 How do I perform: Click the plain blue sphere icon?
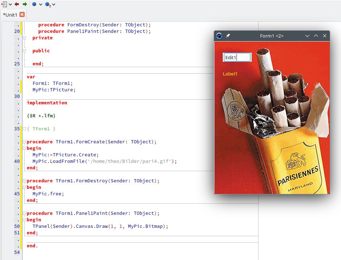click(x=34, y=4)
